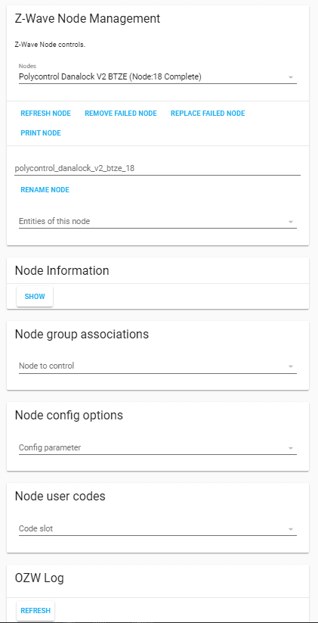This screenshot has width=318, height=623.
Task: Click the node name text field
Action: coord(157,169)
